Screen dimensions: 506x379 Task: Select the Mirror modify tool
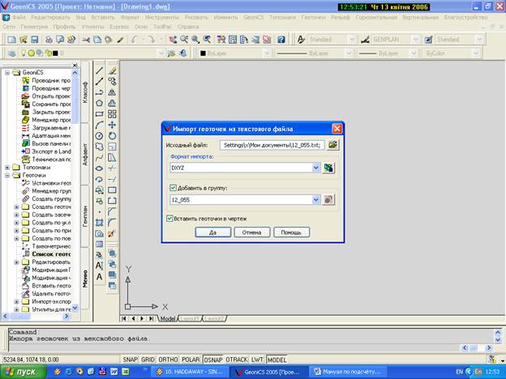click(112, 92)
